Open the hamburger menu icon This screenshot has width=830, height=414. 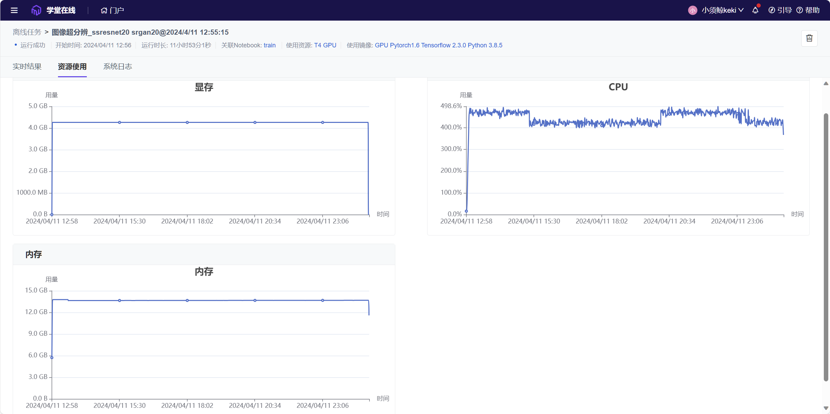pos(14,10)
